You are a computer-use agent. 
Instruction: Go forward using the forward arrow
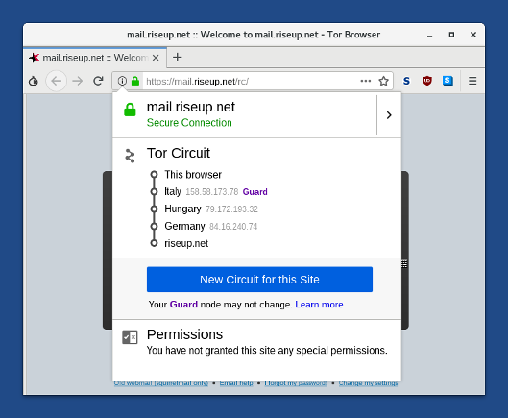(77, 81)
